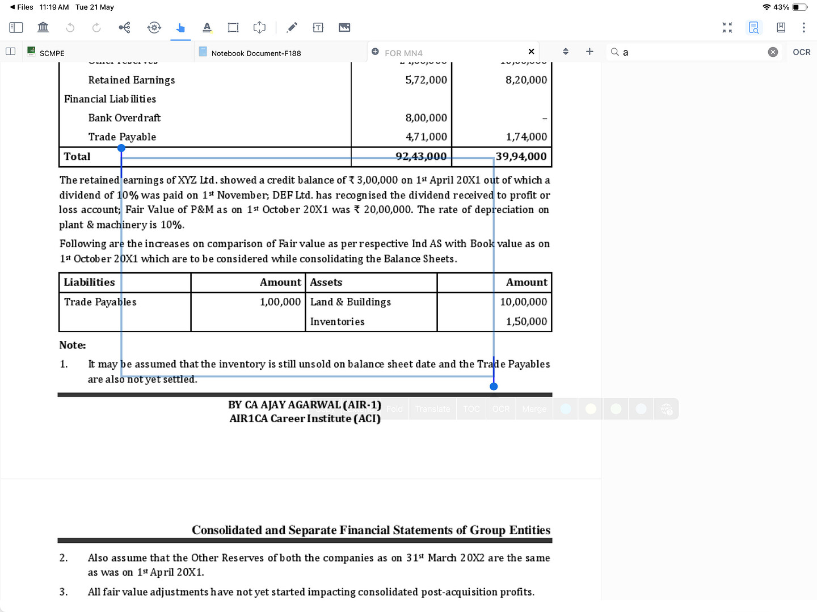The image size is (817, 612).
Task: Click TOC in the selection popup
Action: pyautogui.click(x=471, y=409)
